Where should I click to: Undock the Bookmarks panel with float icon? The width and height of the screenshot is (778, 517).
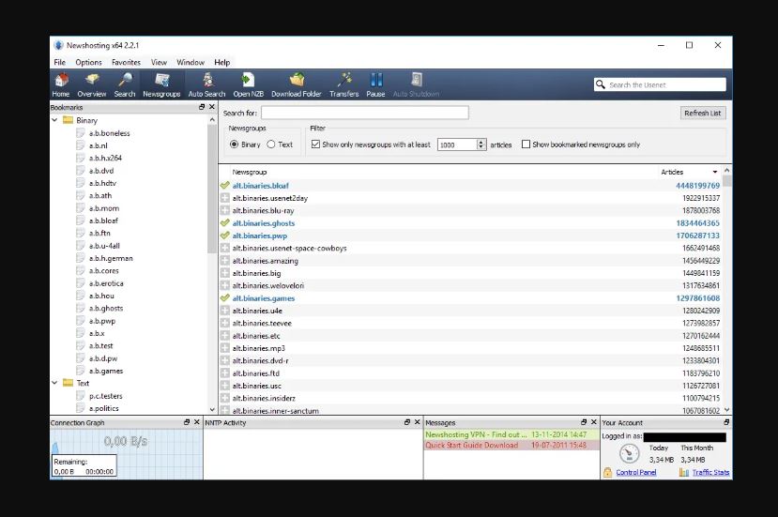pyautogui.click(x=202, y=107)
